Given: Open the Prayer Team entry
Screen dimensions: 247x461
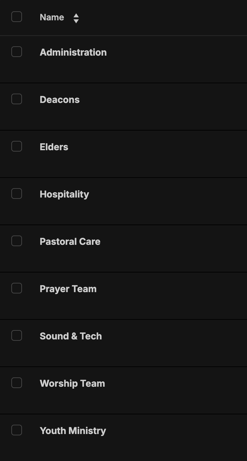Looking at the screenshot, I should click(x=68, y=289).
